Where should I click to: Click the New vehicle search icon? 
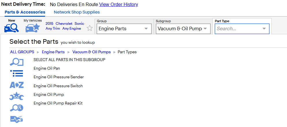click(12, 28)
